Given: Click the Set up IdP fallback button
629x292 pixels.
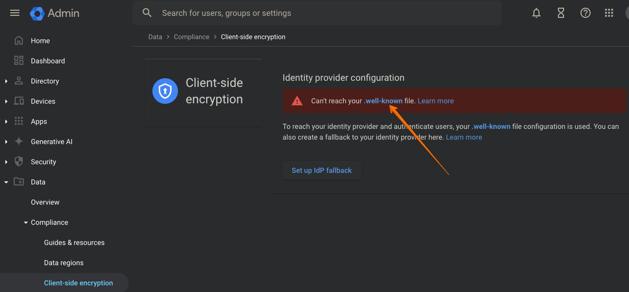Looking at the screenshot, I should click(x=322, y=170).
